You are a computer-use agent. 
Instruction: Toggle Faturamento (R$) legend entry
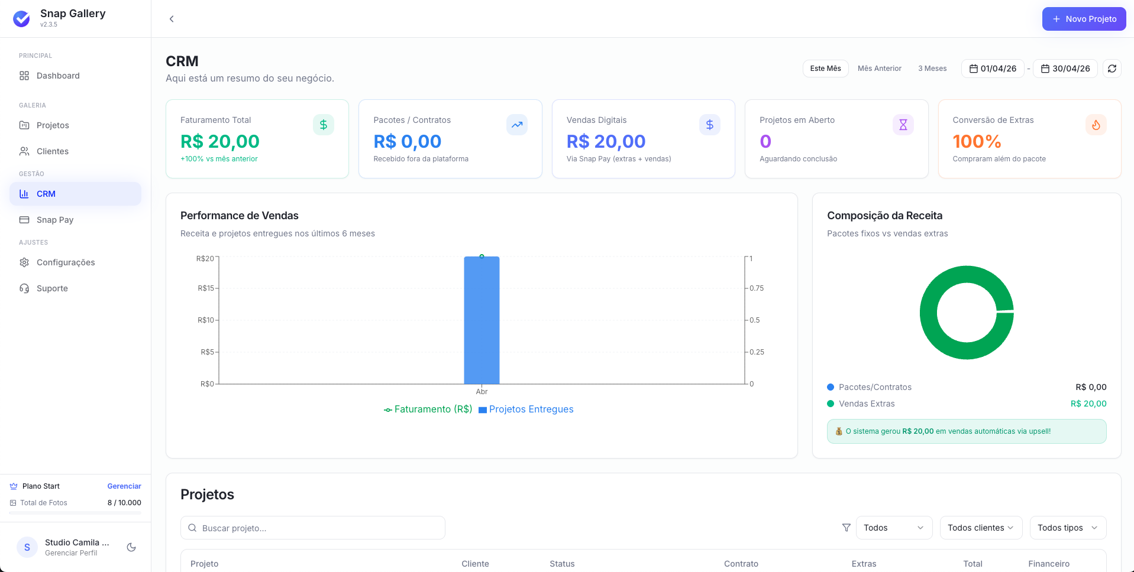[428, 409]
